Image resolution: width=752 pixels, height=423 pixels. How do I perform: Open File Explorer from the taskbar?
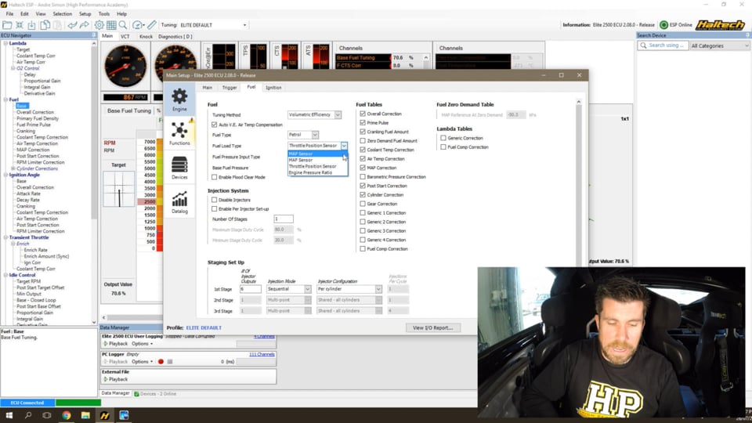[x=85, y=415]
